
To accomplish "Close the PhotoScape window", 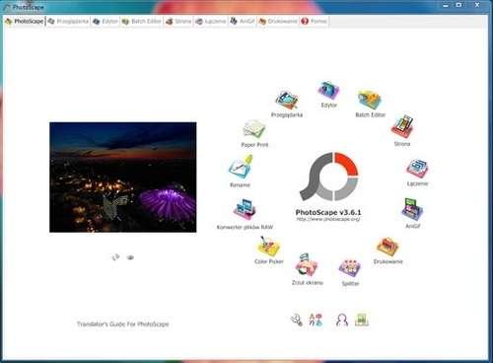I will [477, 5].
